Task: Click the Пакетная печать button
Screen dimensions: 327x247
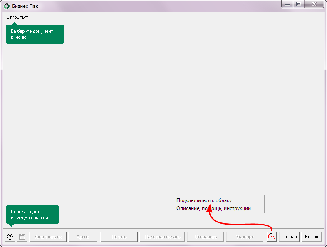Action: pos(162,237)
